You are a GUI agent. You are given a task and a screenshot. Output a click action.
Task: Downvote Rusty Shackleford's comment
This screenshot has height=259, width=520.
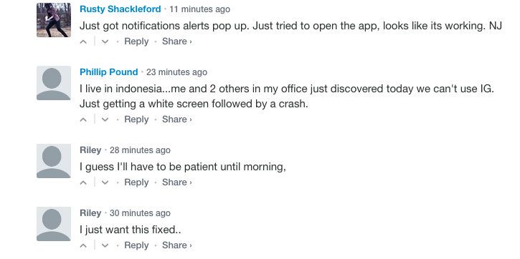coord(105,41)
